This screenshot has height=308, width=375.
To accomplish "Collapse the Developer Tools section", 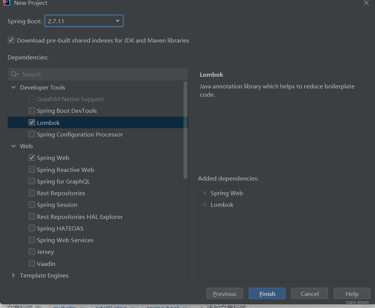I will pos(13,87).
